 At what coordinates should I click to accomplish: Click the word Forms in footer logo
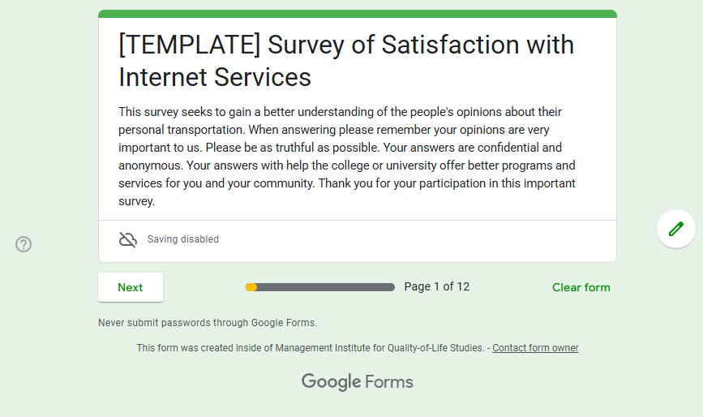[x=389, y=381]
